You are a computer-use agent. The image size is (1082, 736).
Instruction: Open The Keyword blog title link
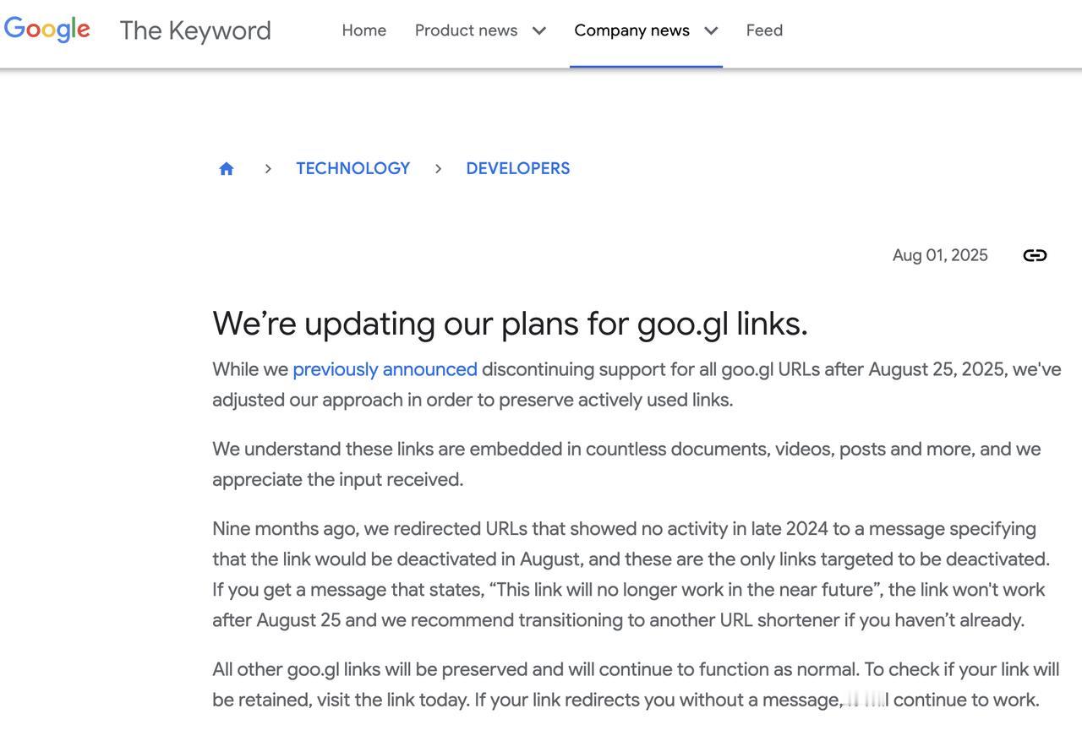[195, 30]
